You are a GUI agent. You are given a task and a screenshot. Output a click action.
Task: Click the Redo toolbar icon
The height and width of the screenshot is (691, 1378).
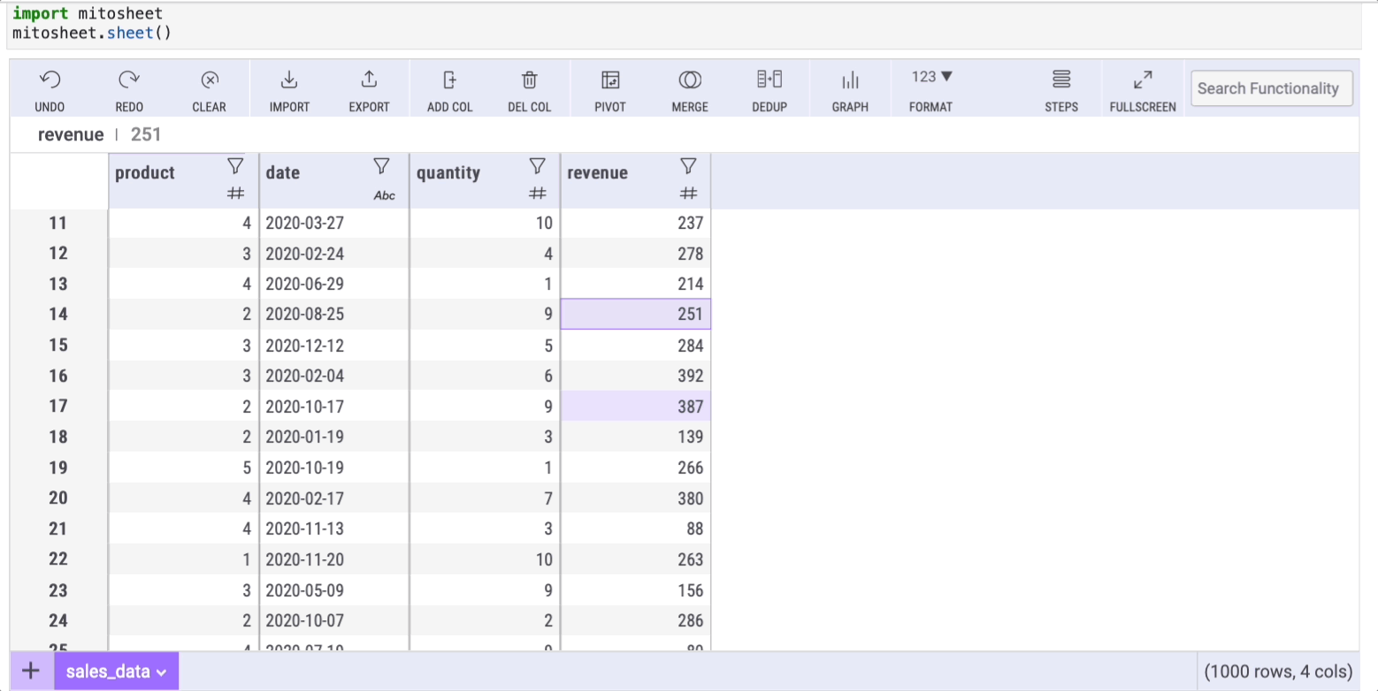[129, 80]
